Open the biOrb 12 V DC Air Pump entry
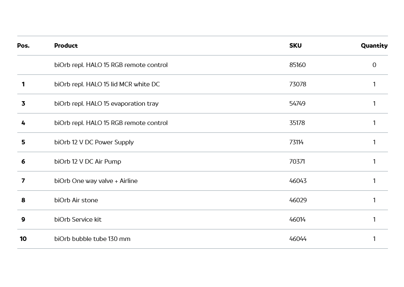 88,162
